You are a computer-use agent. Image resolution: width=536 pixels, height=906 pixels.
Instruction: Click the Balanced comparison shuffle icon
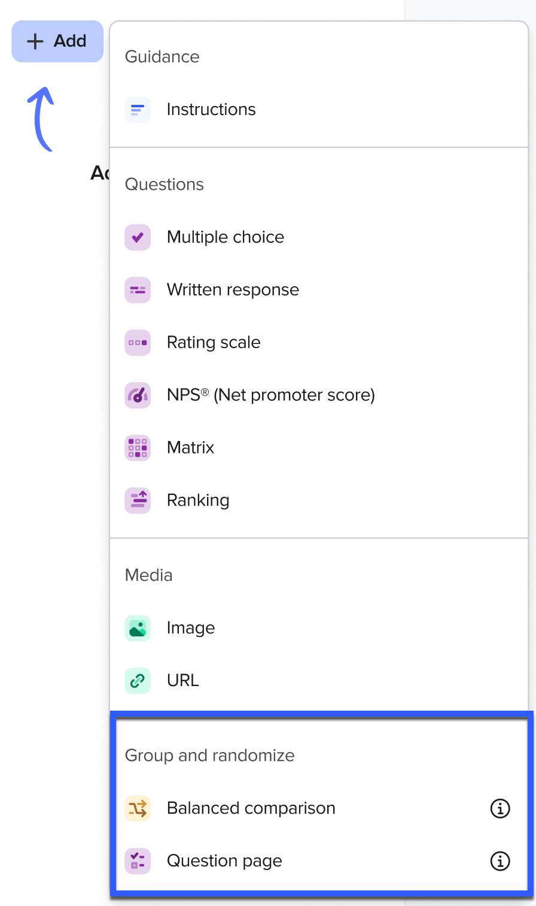138,808
